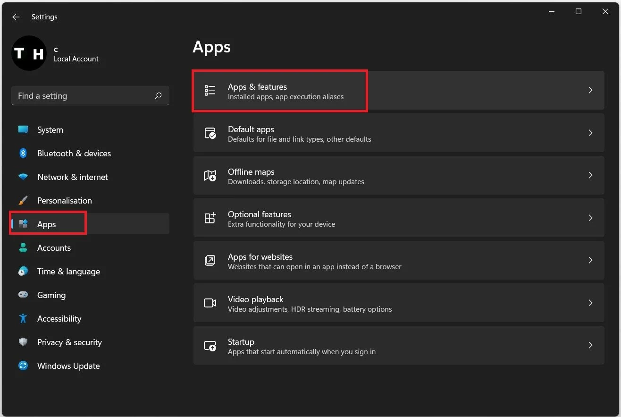Click the System monitor icon
The width and height of the screenshot is (621, 417).
(23, 129)
